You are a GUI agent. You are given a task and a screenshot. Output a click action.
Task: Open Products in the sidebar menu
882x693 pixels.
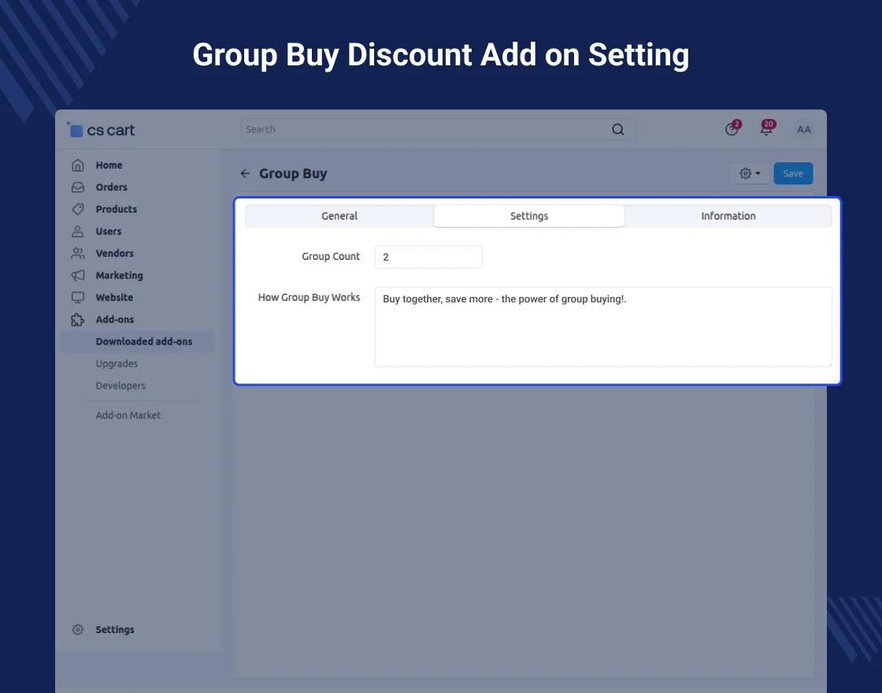(116, 209)
